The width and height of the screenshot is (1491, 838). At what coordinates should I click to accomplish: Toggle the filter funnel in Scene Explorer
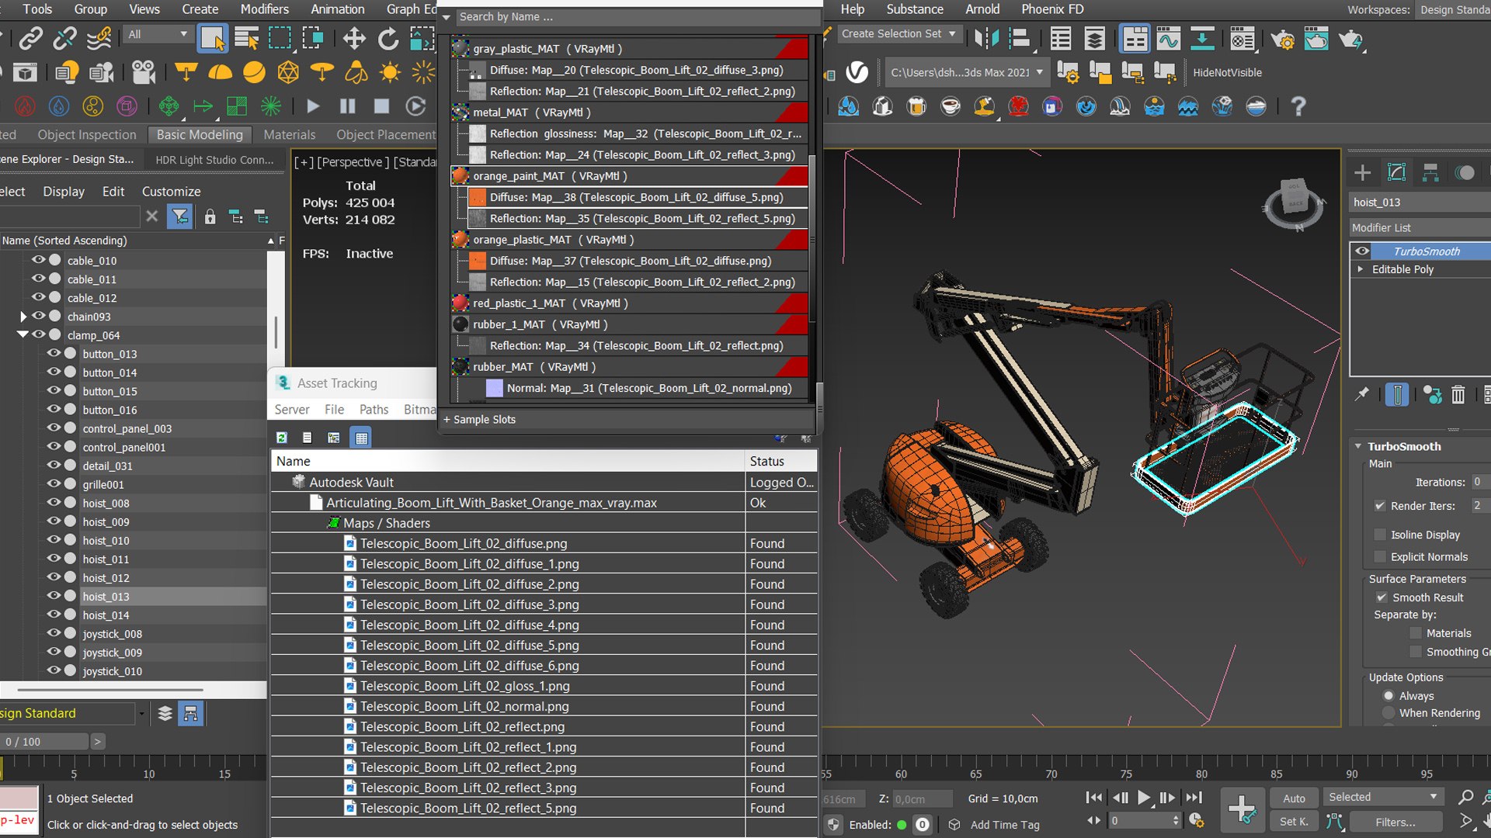(x=180, y=216)
